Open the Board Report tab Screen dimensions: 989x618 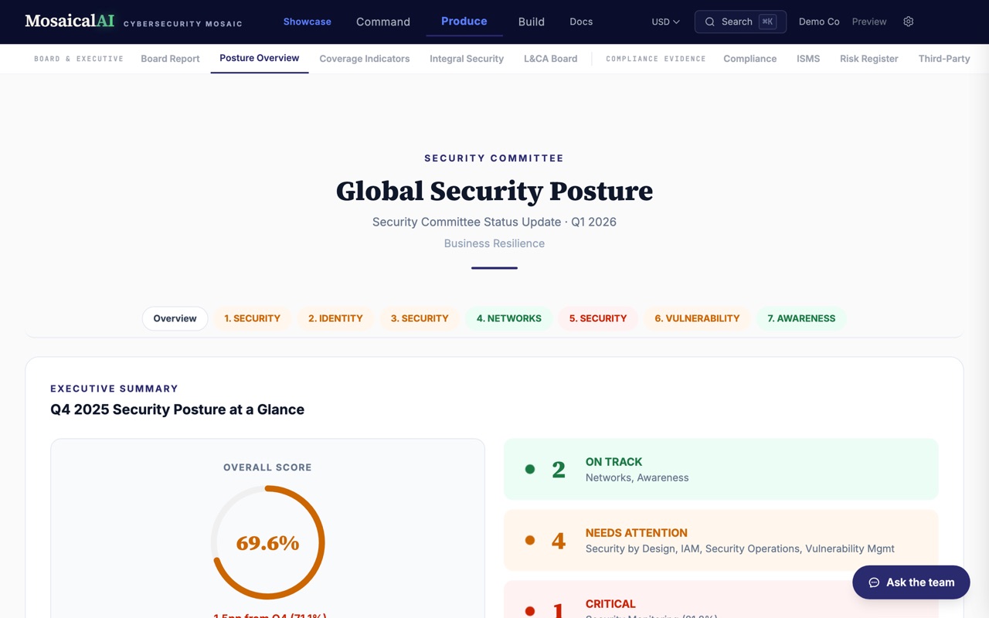point(170,59)
